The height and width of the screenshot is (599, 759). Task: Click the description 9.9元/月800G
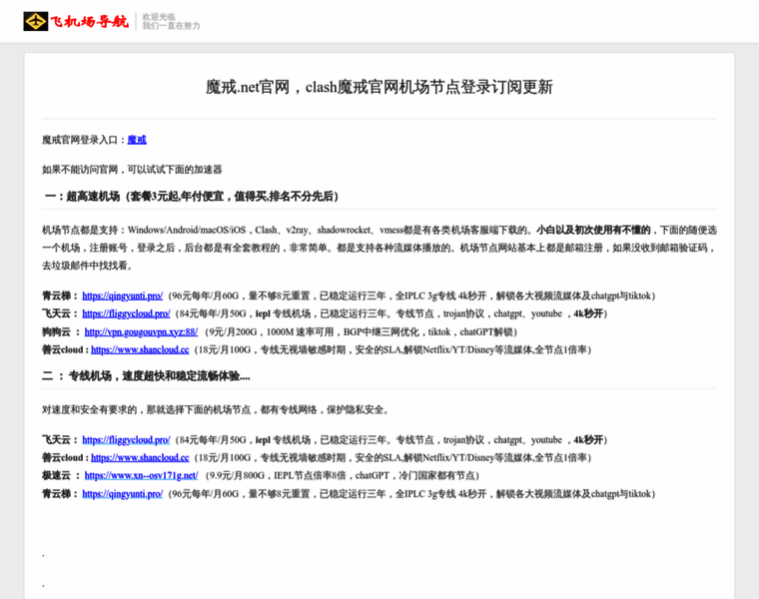(343, 475)
